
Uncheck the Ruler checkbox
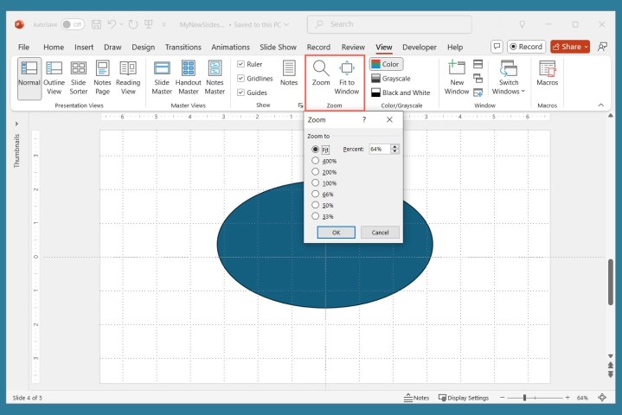point(241,64)
